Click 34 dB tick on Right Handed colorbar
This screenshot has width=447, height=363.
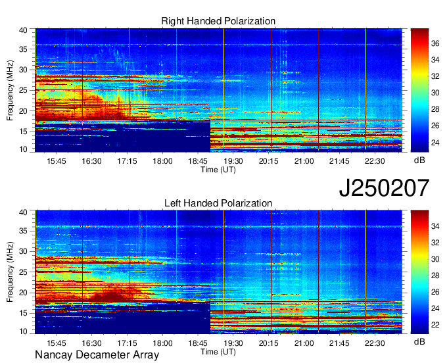(435, 60)
